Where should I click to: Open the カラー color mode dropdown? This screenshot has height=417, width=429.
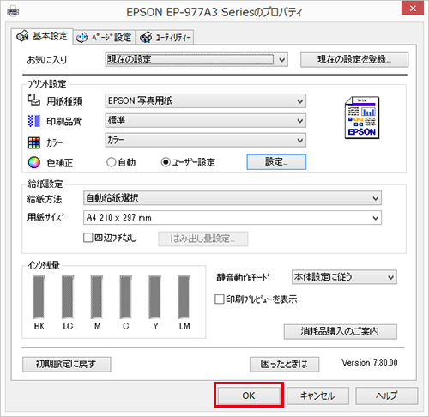click(206, 140)
